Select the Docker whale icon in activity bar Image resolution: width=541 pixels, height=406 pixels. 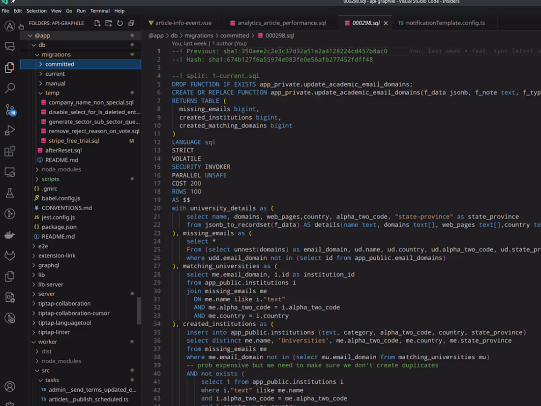[x=9, y=235]
